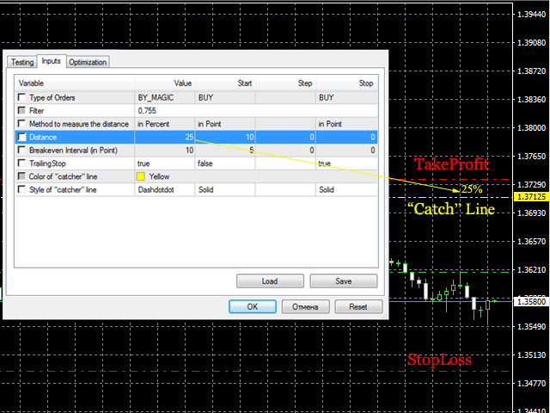Screen dimensions: 550x413
Task: Select Breakeven Interval value 10 cell
Action: pos(165,151)
